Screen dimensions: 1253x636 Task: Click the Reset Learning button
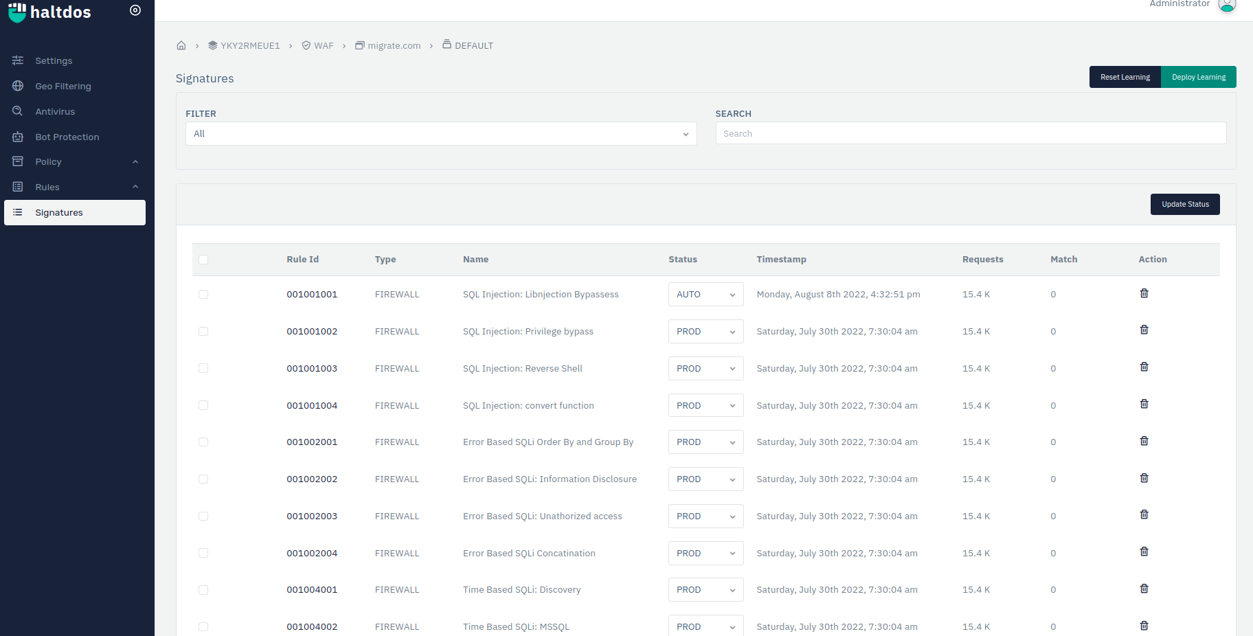click(1125, 77)
